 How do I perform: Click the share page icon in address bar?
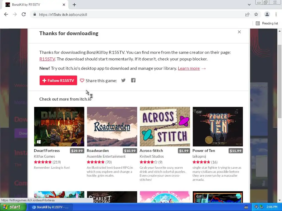pyautogui.click(x=247, y=14)
